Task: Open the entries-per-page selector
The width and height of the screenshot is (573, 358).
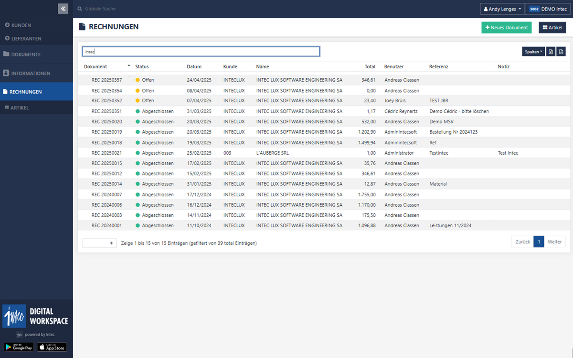Action: coord(99,243)
